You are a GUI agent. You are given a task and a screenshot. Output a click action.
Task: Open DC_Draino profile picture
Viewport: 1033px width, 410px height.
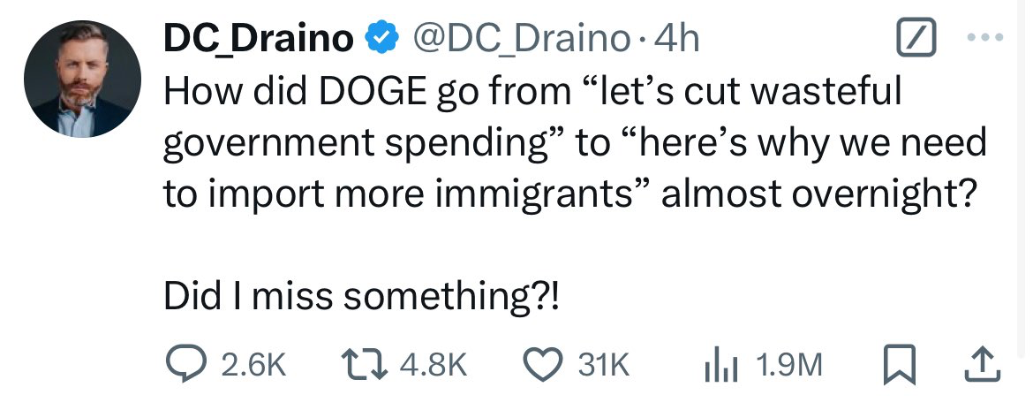tap(82, 80)
